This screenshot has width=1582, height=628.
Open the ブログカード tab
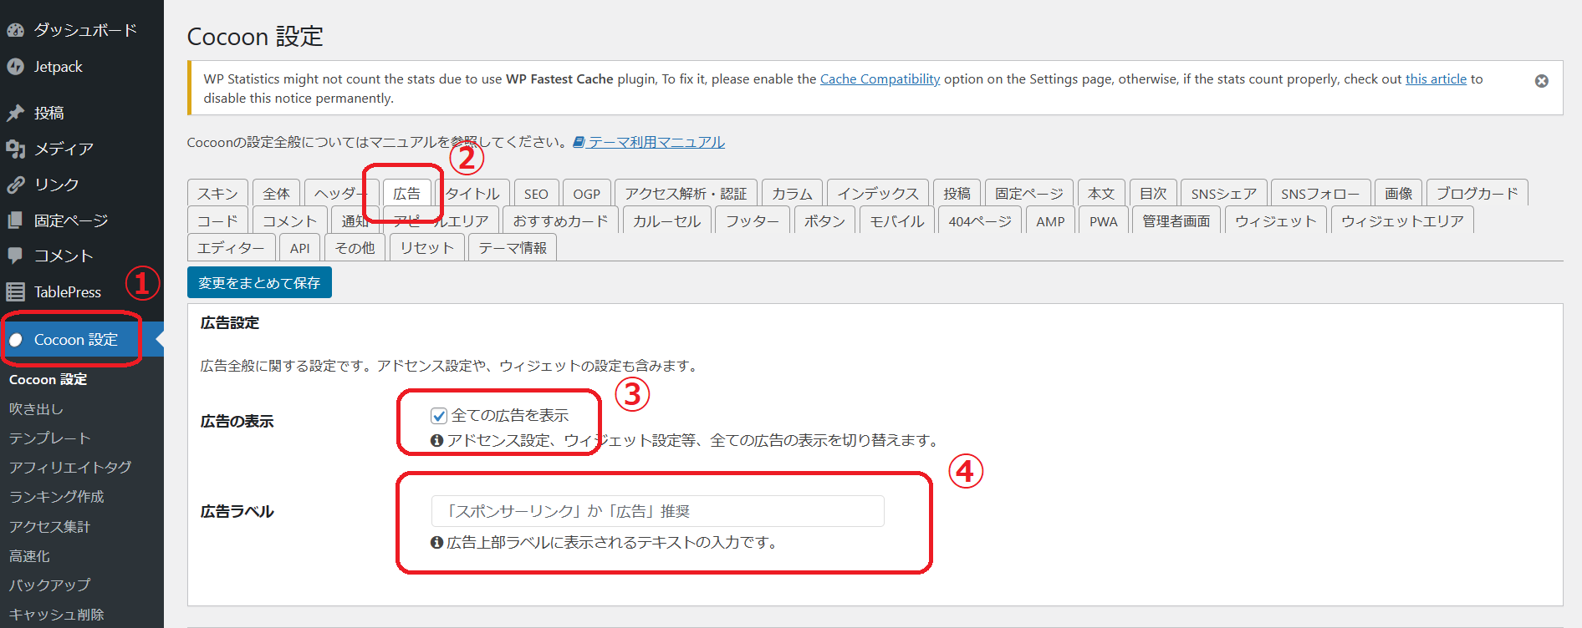(x=1477, y=193)
